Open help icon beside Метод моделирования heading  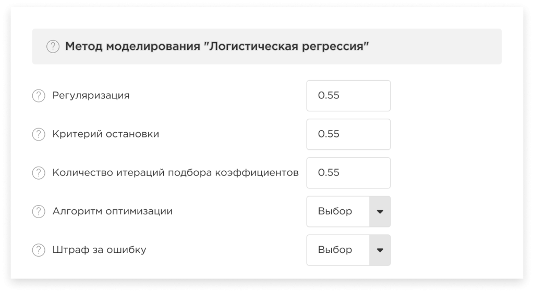click(x=53, y=46)
